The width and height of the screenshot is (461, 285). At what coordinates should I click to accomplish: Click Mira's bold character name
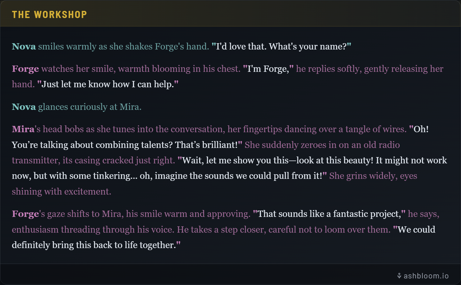coord(23,129)
